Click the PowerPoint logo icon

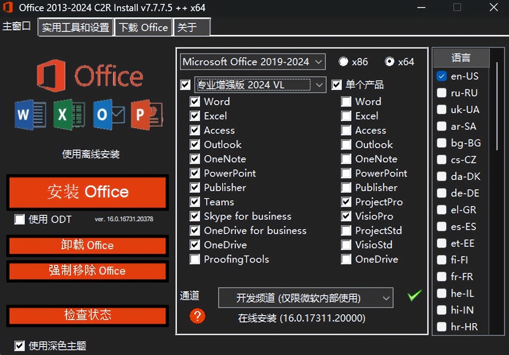147,115
